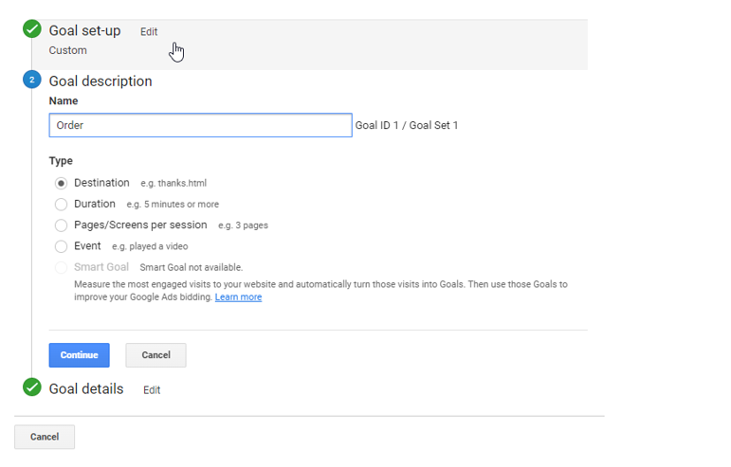Click Cancel next to Continue

(155, 355)
